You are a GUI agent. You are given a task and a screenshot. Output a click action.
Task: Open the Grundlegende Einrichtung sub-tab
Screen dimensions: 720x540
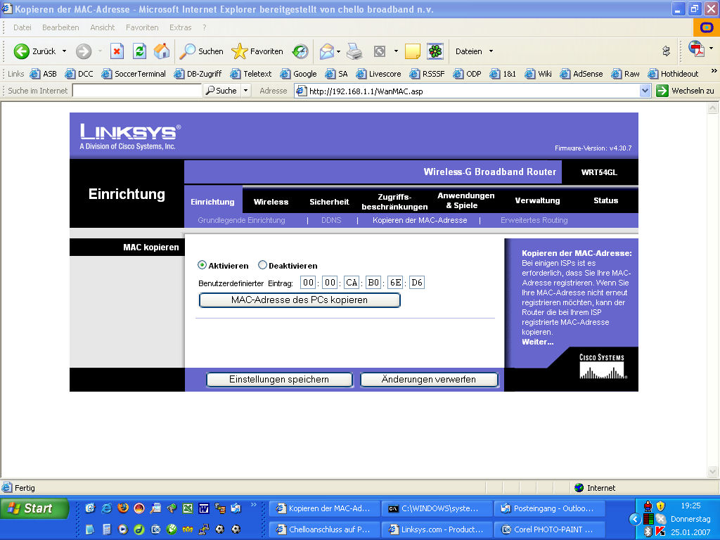point(242,220)
